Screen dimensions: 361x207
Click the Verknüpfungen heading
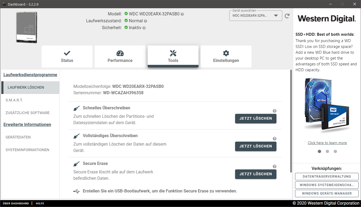(327, 169)
